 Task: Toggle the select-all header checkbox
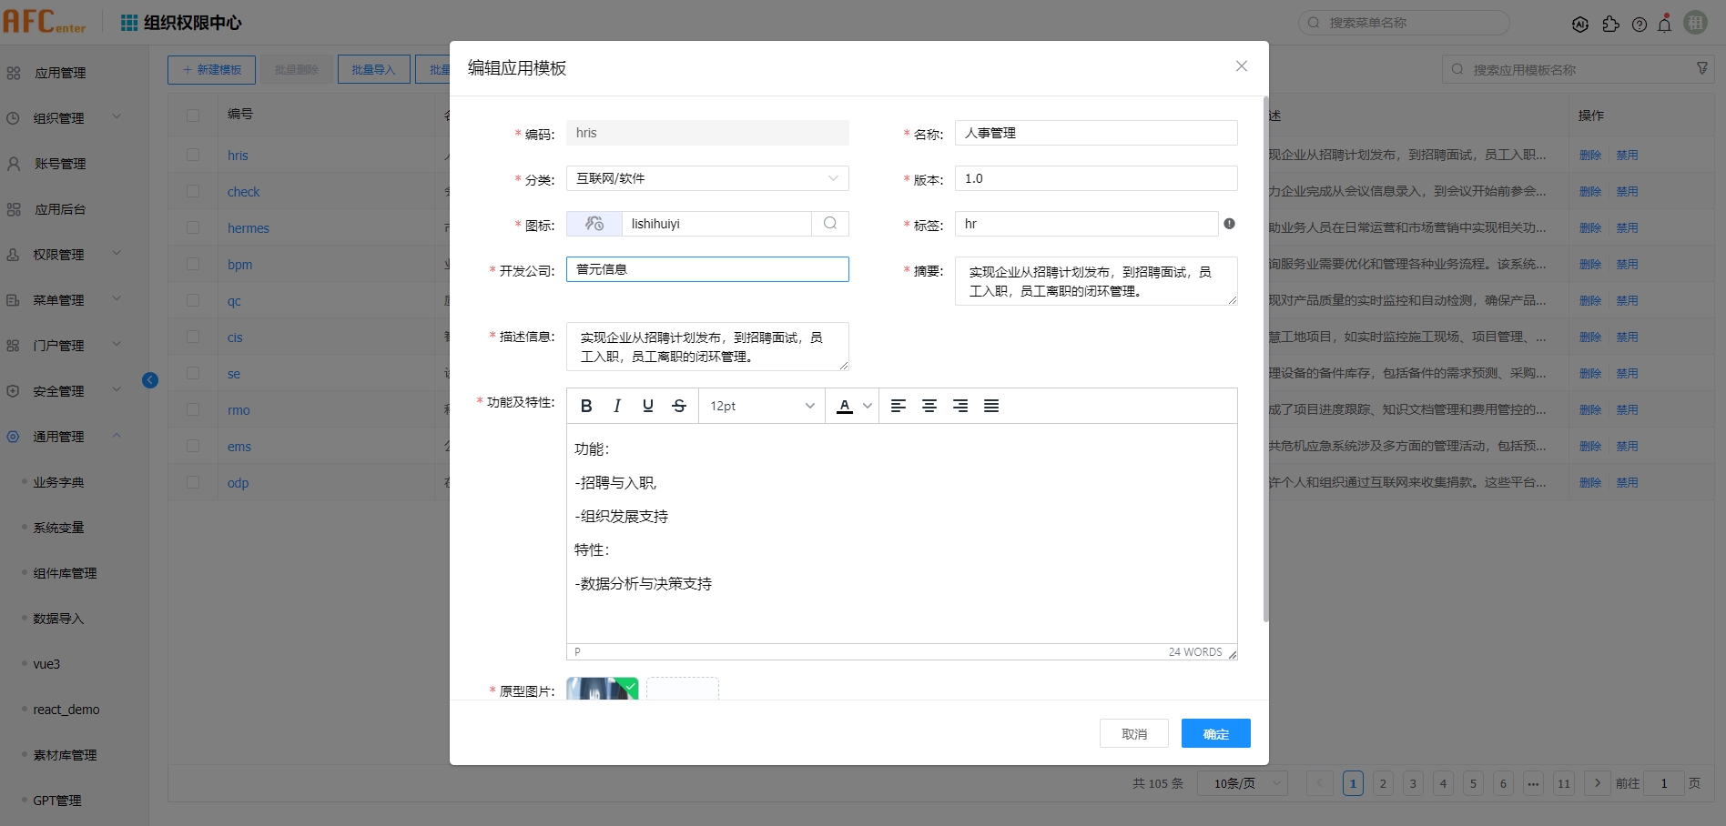[x=193, y=116]
